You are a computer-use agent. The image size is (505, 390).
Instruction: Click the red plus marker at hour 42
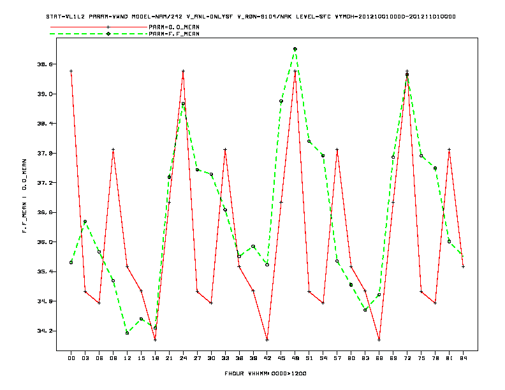tap(267, 340)
